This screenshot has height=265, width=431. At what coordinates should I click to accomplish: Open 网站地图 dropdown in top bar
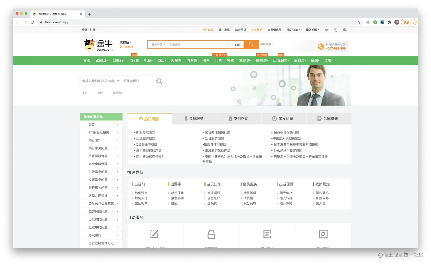[313, 30]
